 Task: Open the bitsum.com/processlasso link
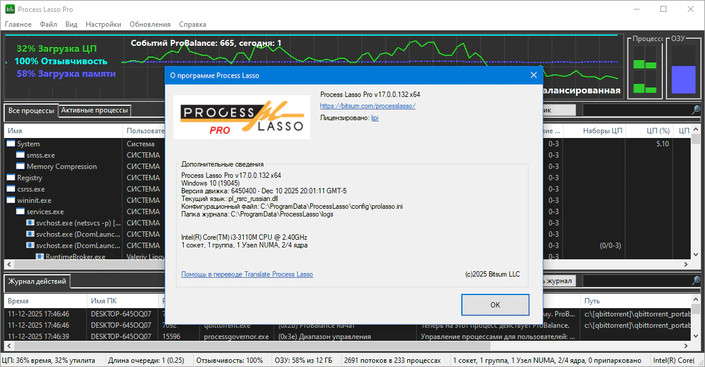[x=367, y=106]
